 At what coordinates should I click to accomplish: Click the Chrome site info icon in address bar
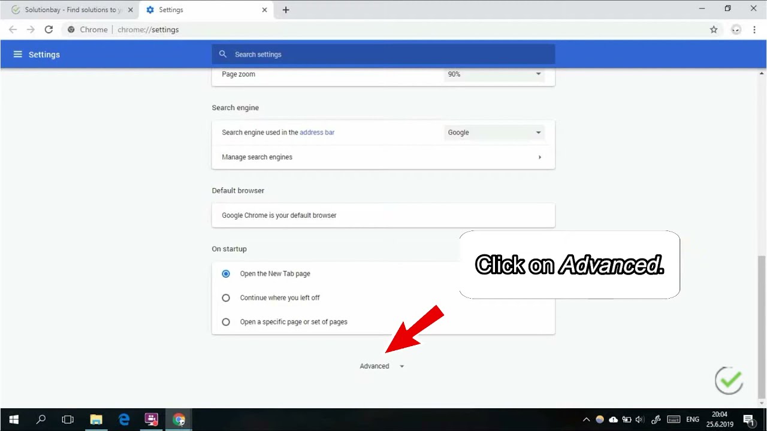point(71,29)
